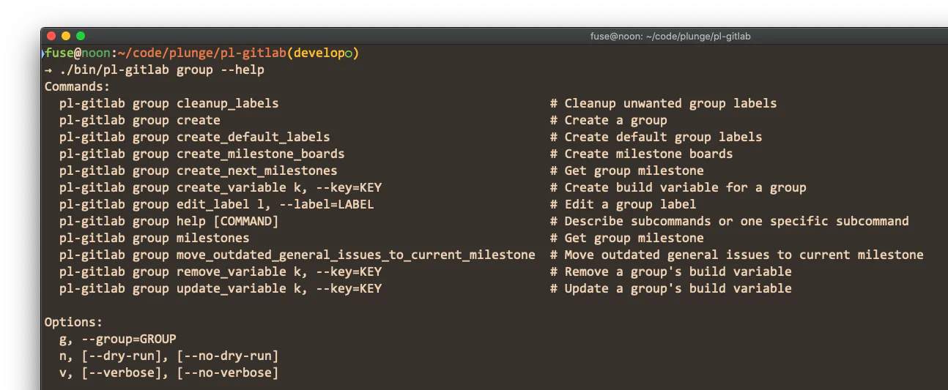Click the '# Create a group' description
Viewport: 948px width, 390px height.
609,121
